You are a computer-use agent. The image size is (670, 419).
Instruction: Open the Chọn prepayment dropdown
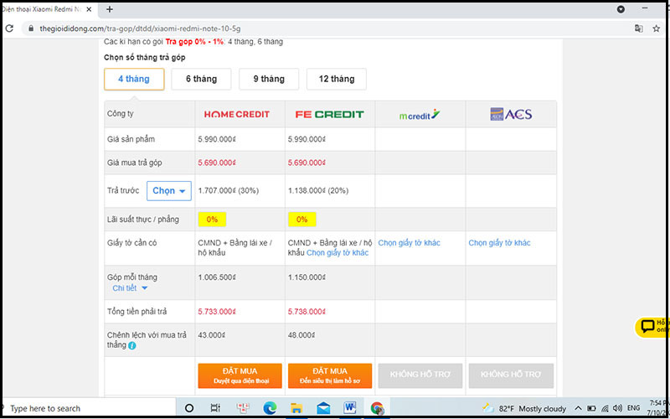169,190
